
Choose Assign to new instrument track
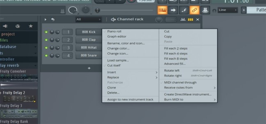130,99
